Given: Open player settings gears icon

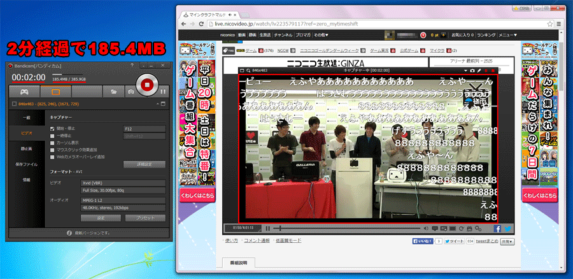Looking at the screenshot, I should (x=478, y=229).
